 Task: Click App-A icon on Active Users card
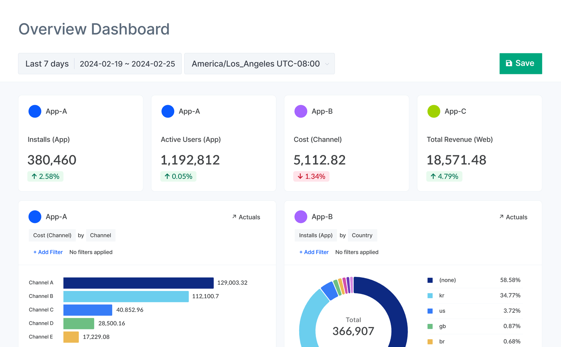coord(168,111)
